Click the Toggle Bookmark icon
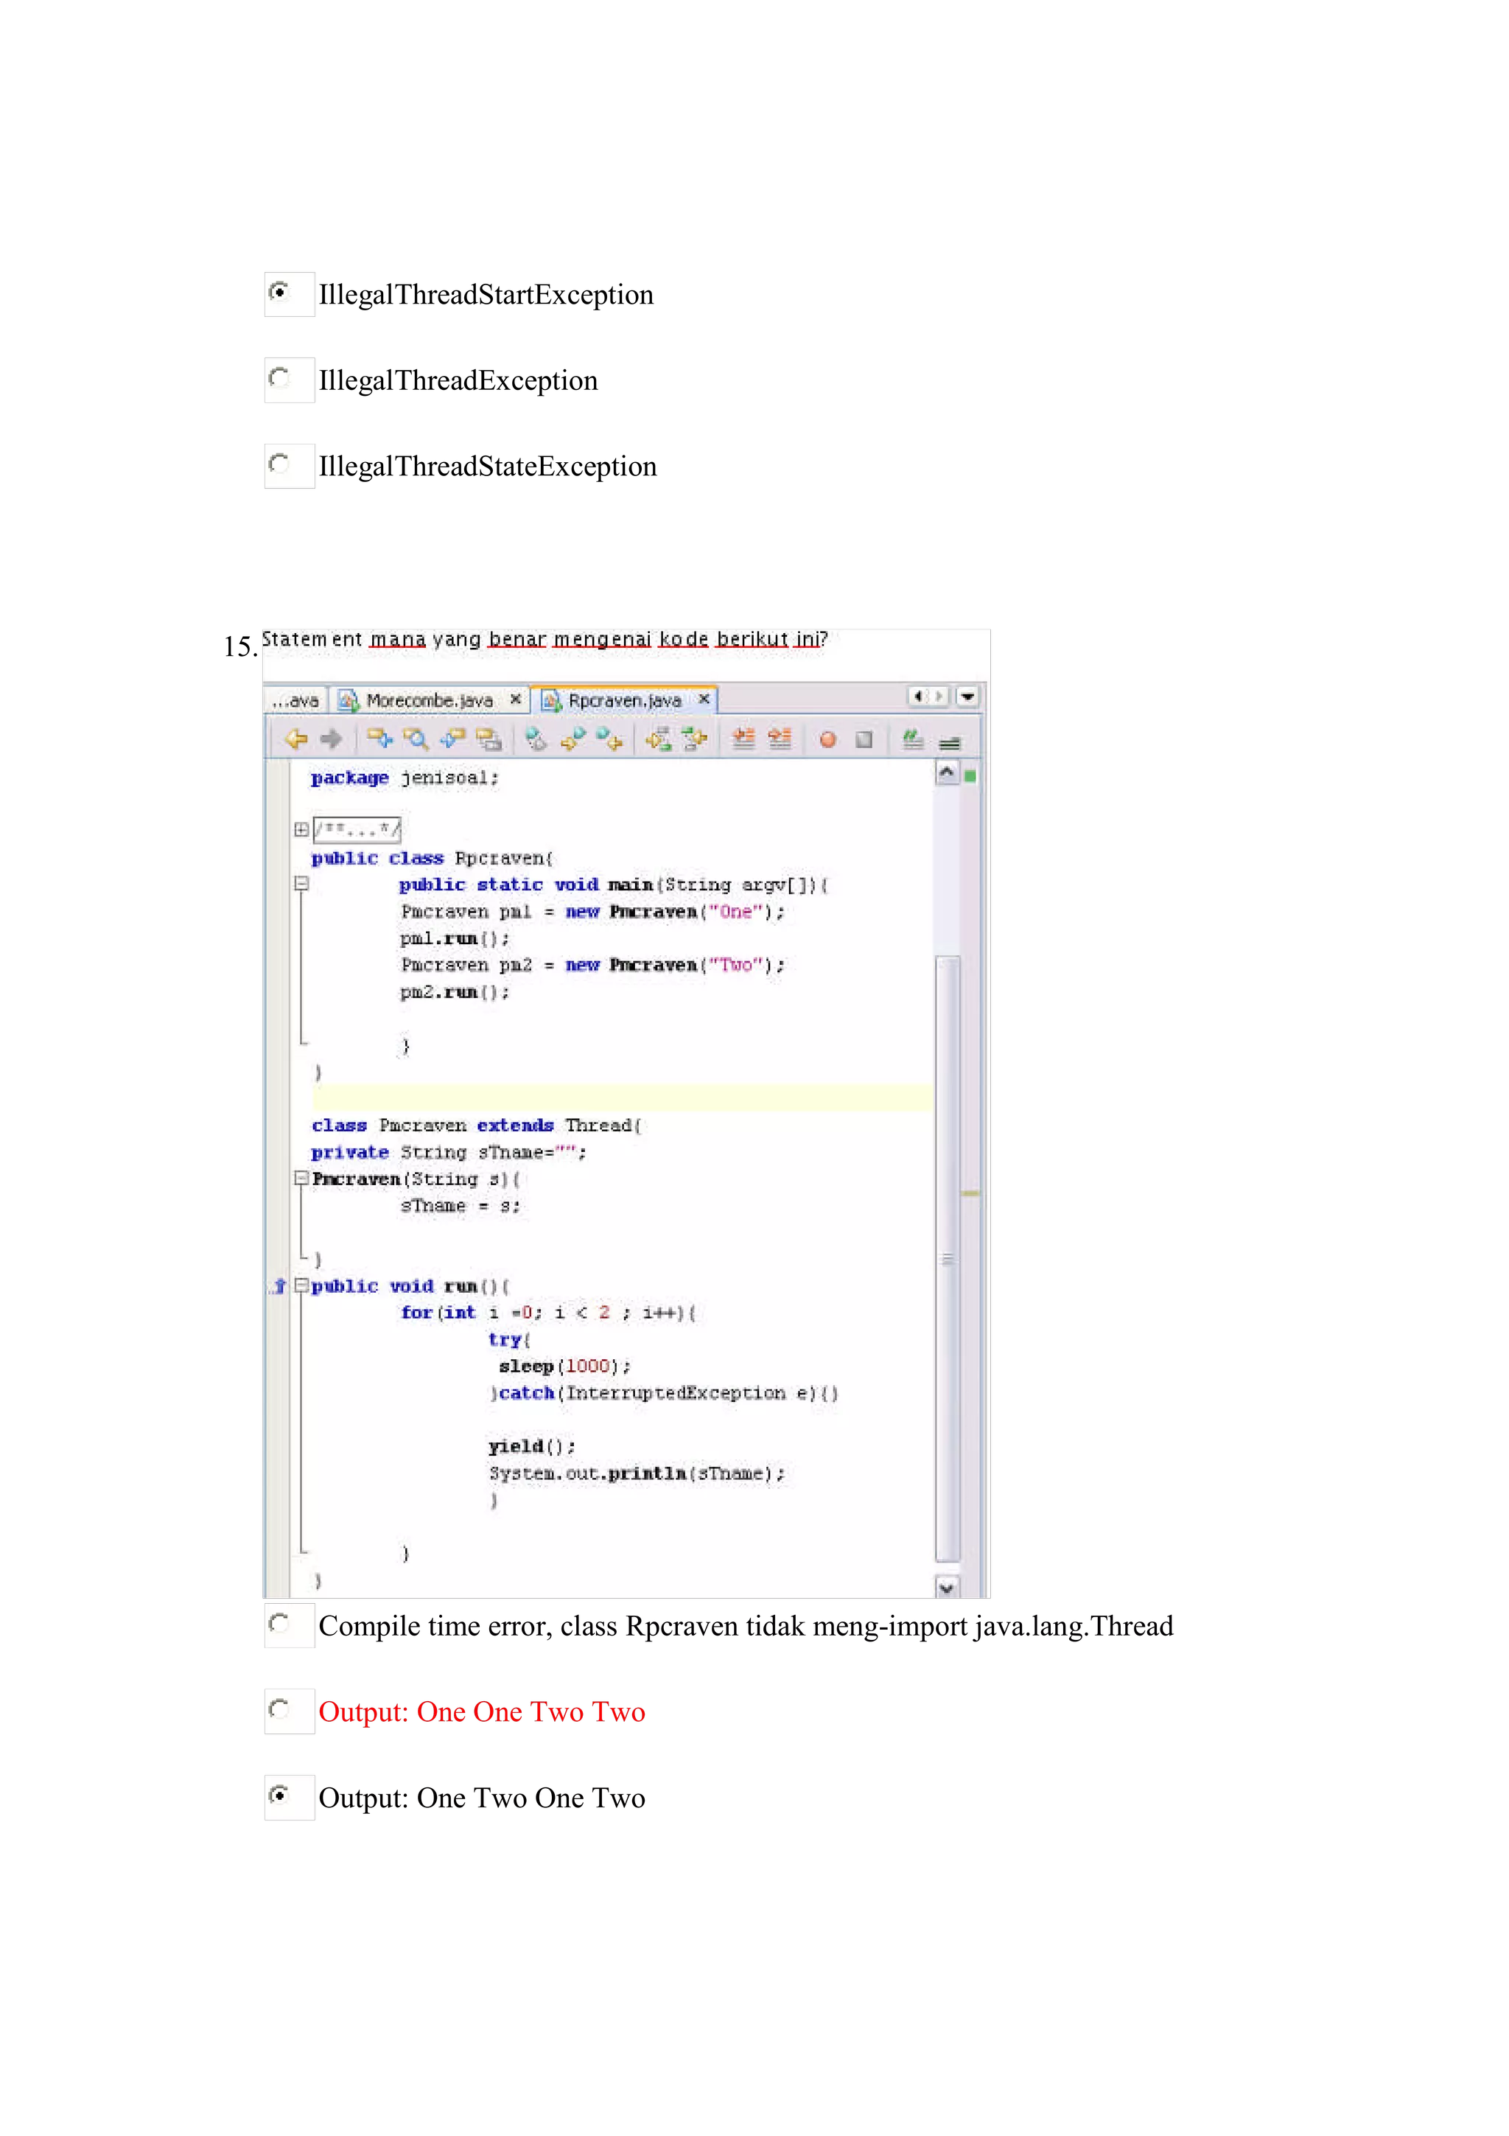Image resolution: width=1509 pixels, height=2136 pixels. click(x=536, y=739)
